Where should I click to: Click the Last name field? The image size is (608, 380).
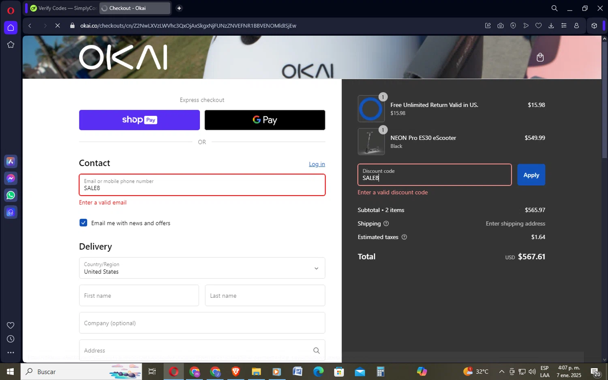point(265,296)
